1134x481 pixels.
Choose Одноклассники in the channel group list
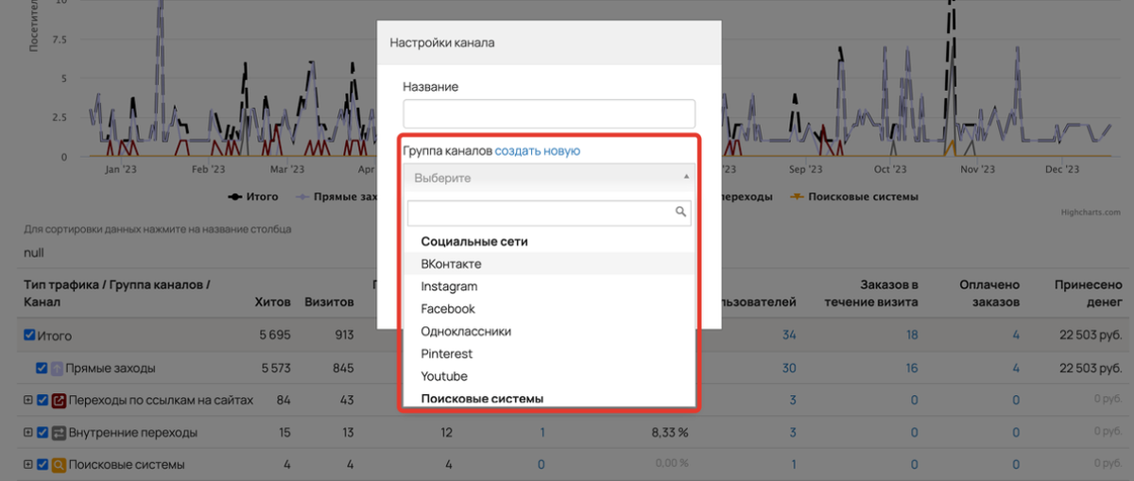tap(549, 332)
